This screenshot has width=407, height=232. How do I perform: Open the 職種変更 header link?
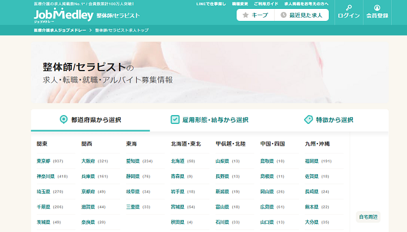240,4
